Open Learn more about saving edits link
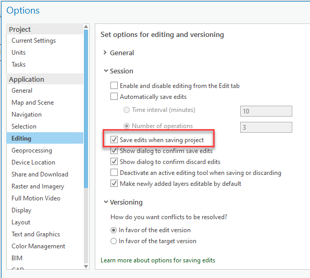This screenshot has width=310, height=278. [158, 260]
